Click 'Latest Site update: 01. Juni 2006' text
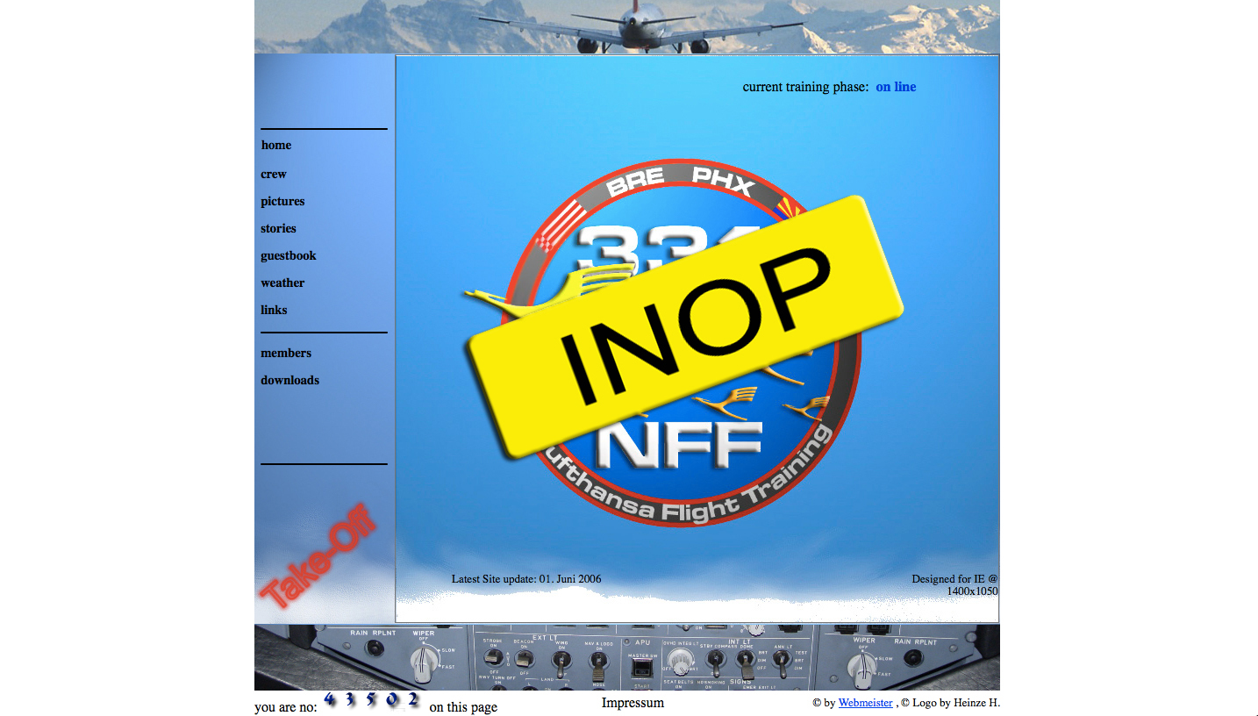 click(526, 579)
